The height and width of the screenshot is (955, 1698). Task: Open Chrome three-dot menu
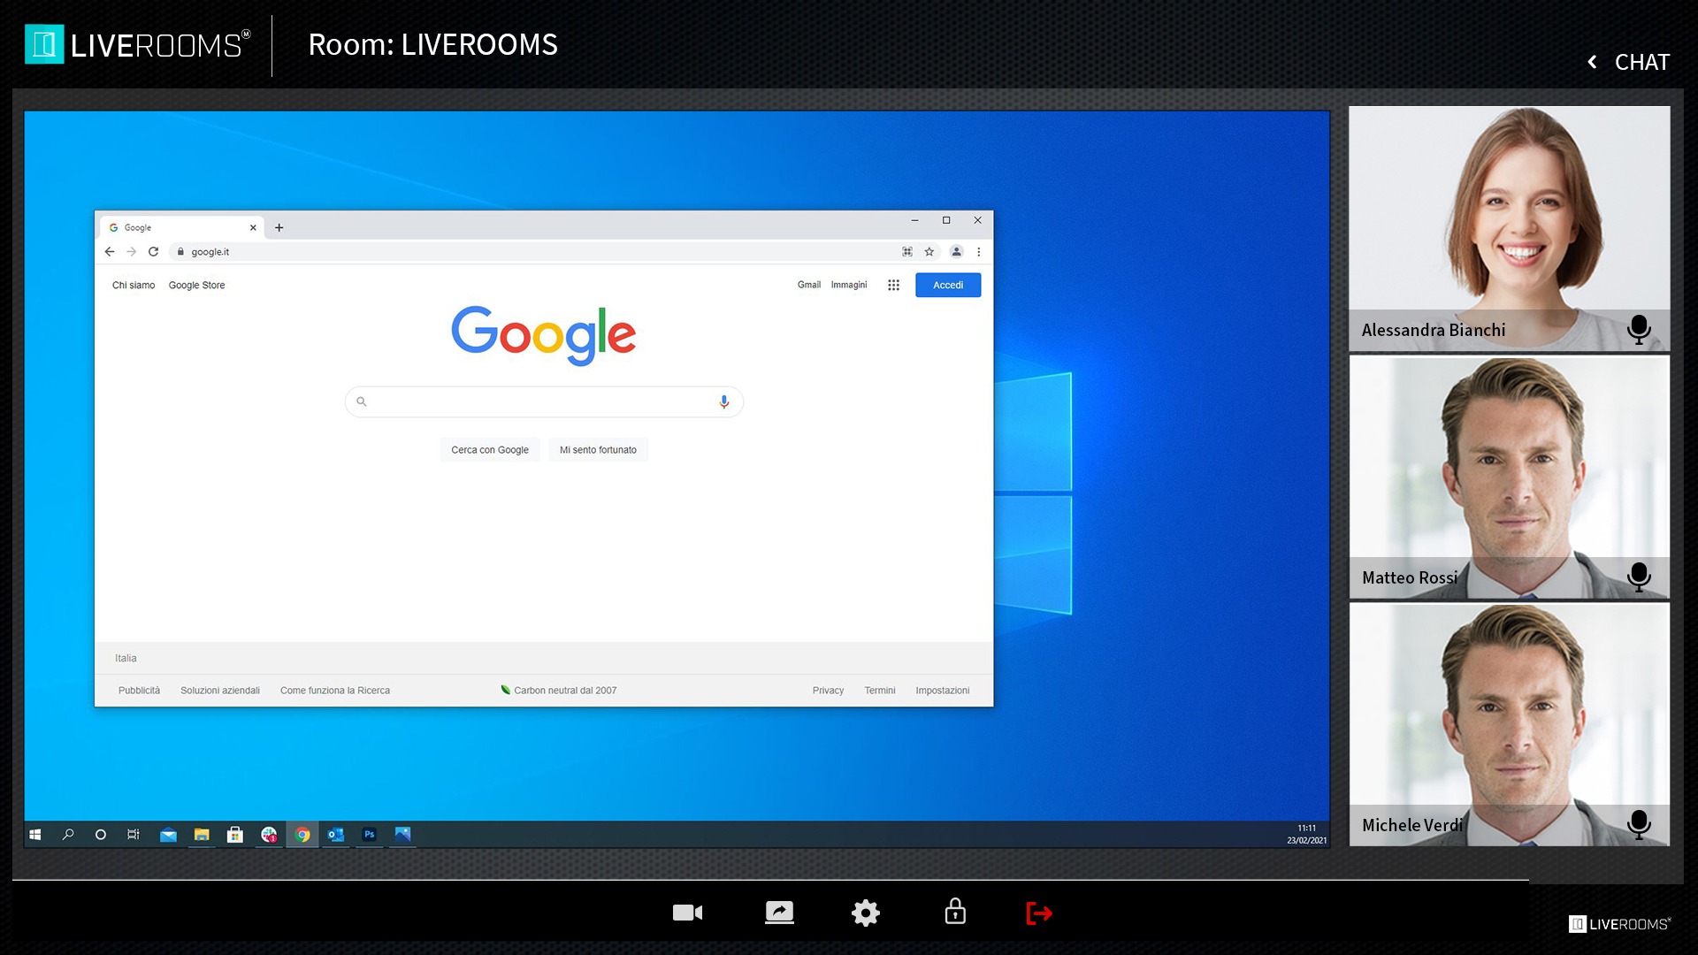(979, 252)
